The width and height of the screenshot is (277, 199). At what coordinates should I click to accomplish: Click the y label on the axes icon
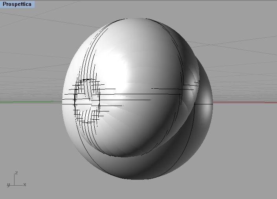(8, 185)
